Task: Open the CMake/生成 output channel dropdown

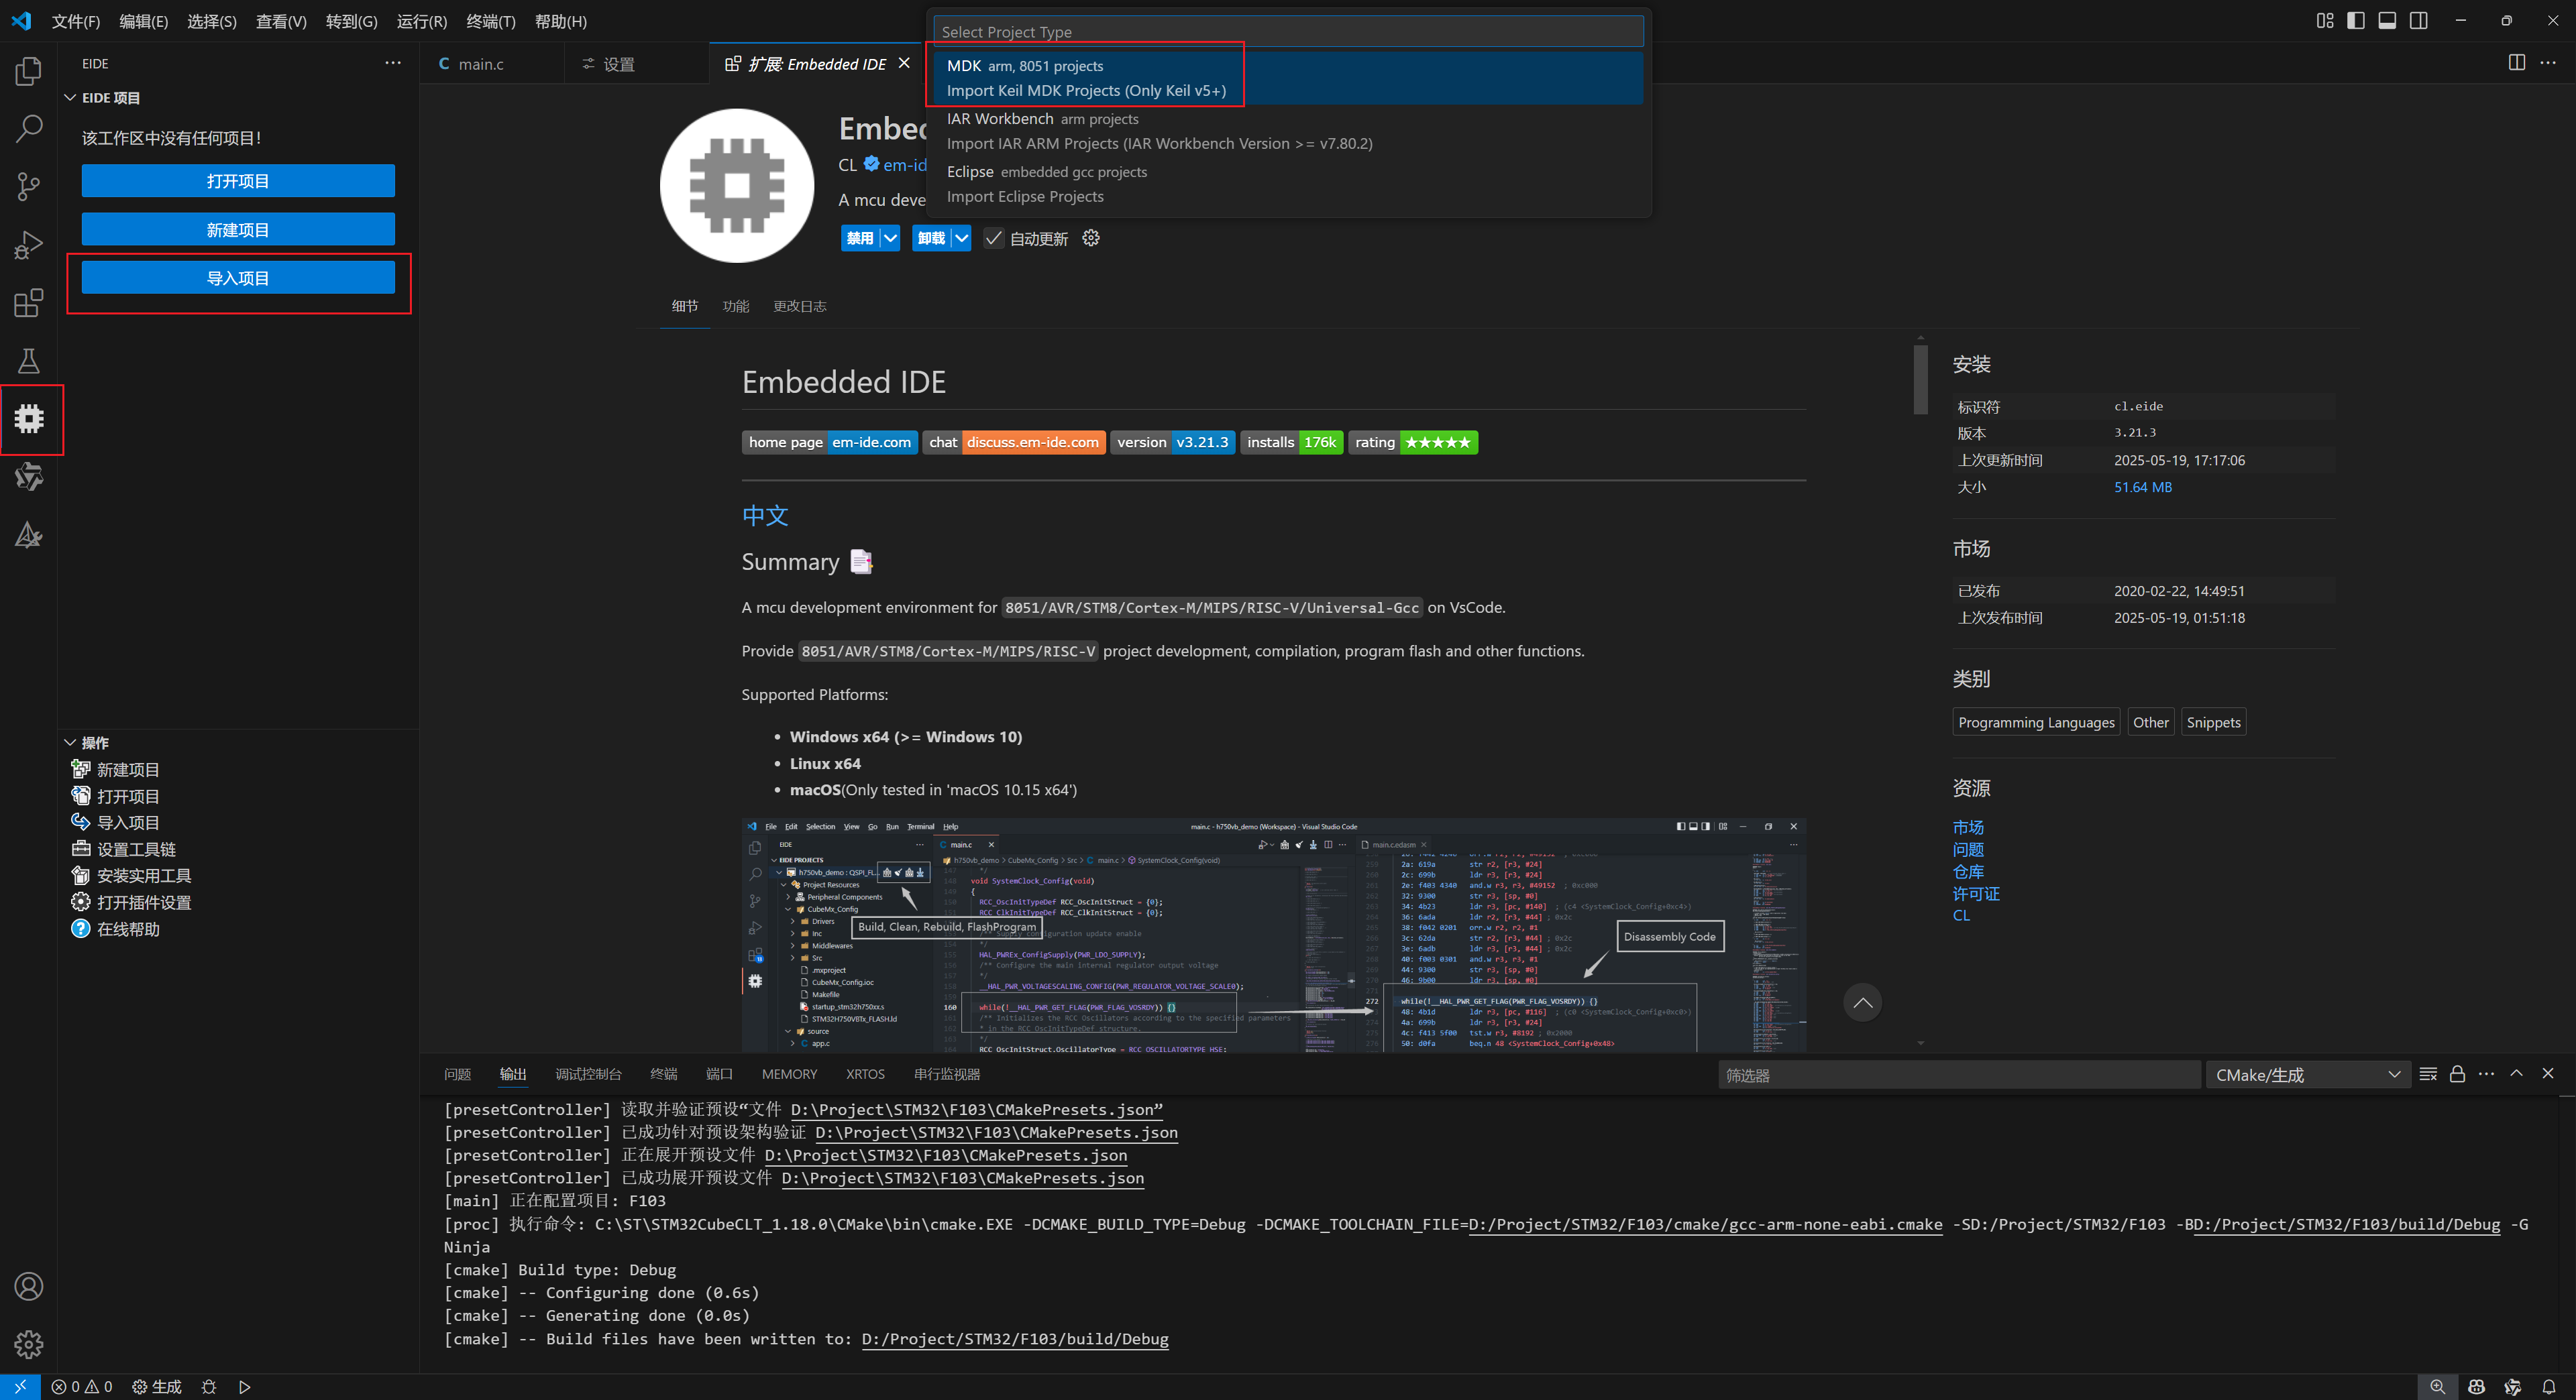Action: 2306,1075
